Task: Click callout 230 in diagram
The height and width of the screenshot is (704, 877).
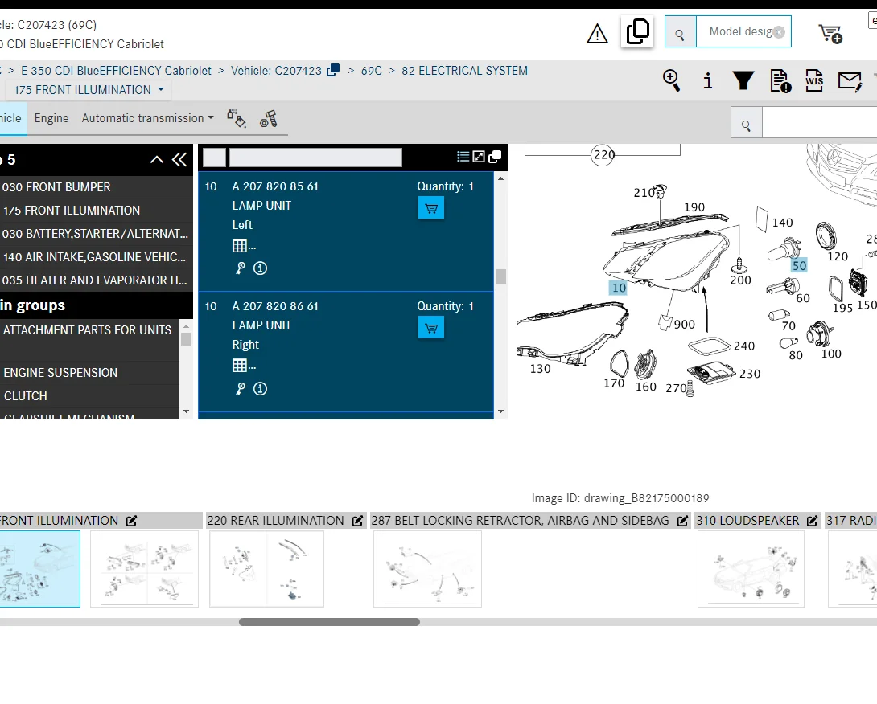Action: [x=750, y=374]
